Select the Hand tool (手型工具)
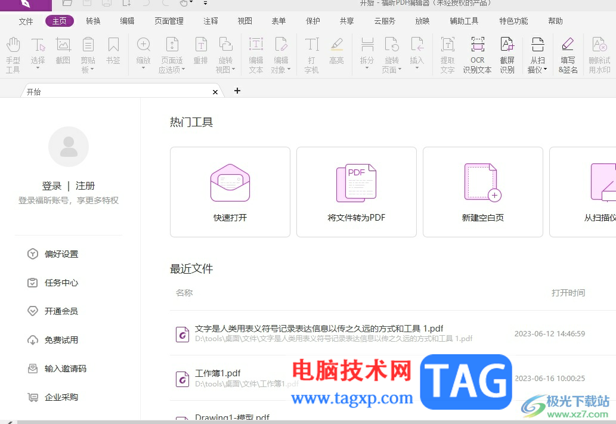 (13, 55)
